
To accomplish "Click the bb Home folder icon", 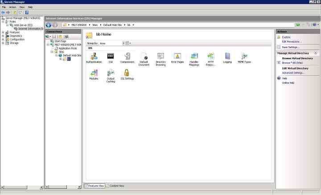I will 89,35.
